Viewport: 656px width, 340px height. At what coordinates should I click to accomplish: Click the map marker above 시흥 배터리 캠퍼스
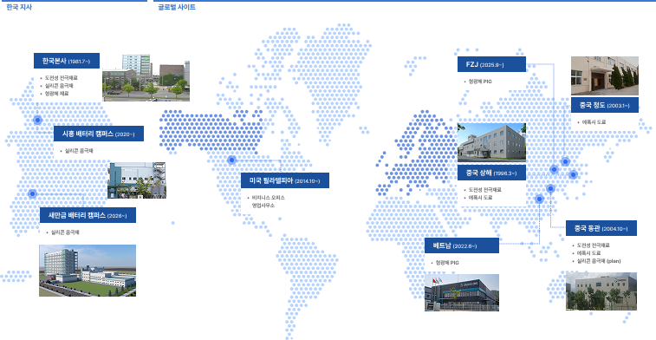[x=37, y=121]
